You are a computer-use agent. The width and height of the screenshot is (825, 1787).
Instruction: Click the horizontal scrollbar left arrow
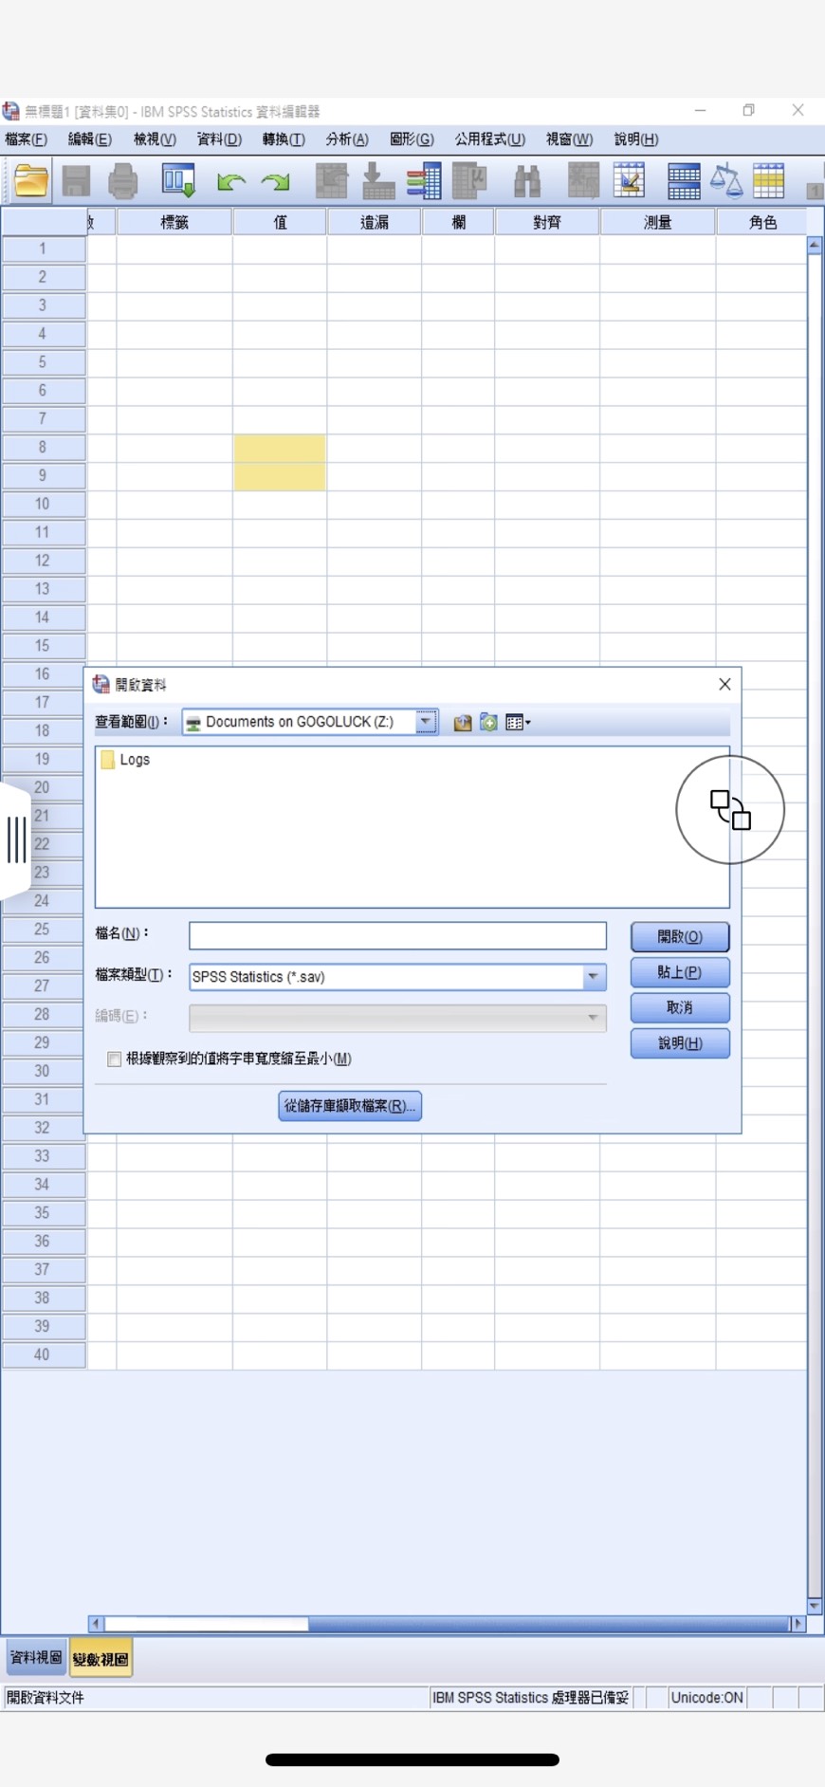[96, 1624]
